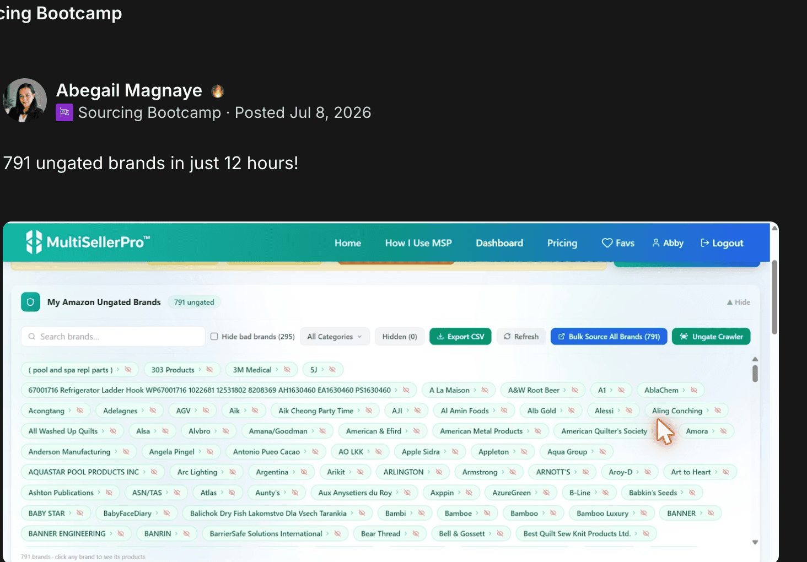Open Abegail Magnaye's profile photo

point(25,100)
